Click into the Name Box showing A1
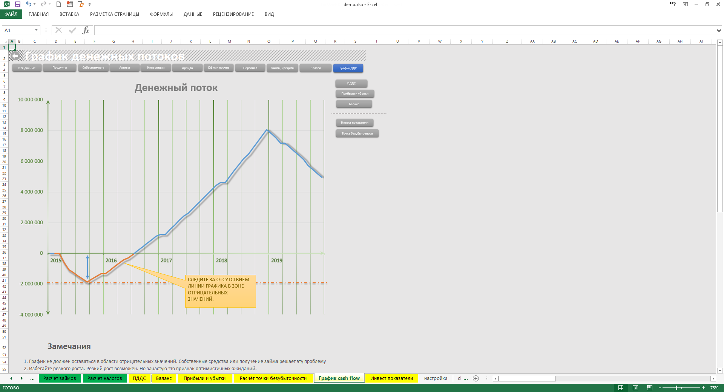 click(x=18, y=30)
